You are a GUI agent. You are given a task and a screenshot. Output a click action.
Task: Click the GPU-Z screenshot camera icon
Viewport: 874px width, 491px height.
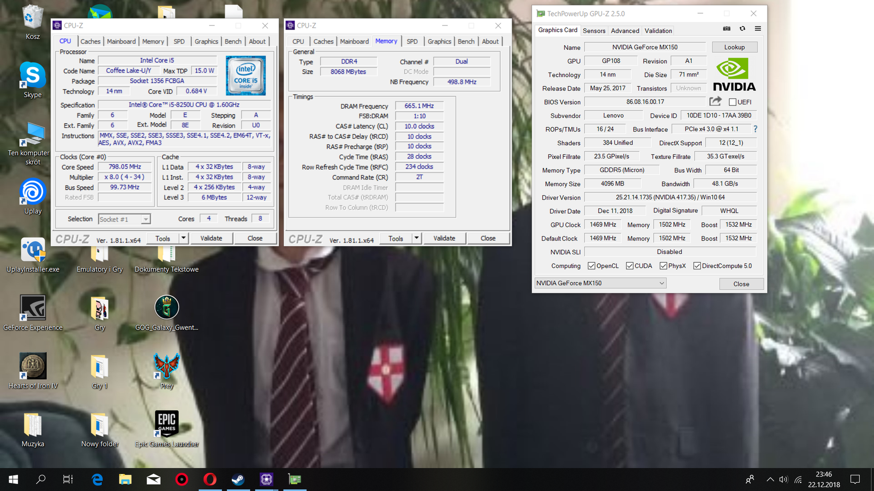727,29
